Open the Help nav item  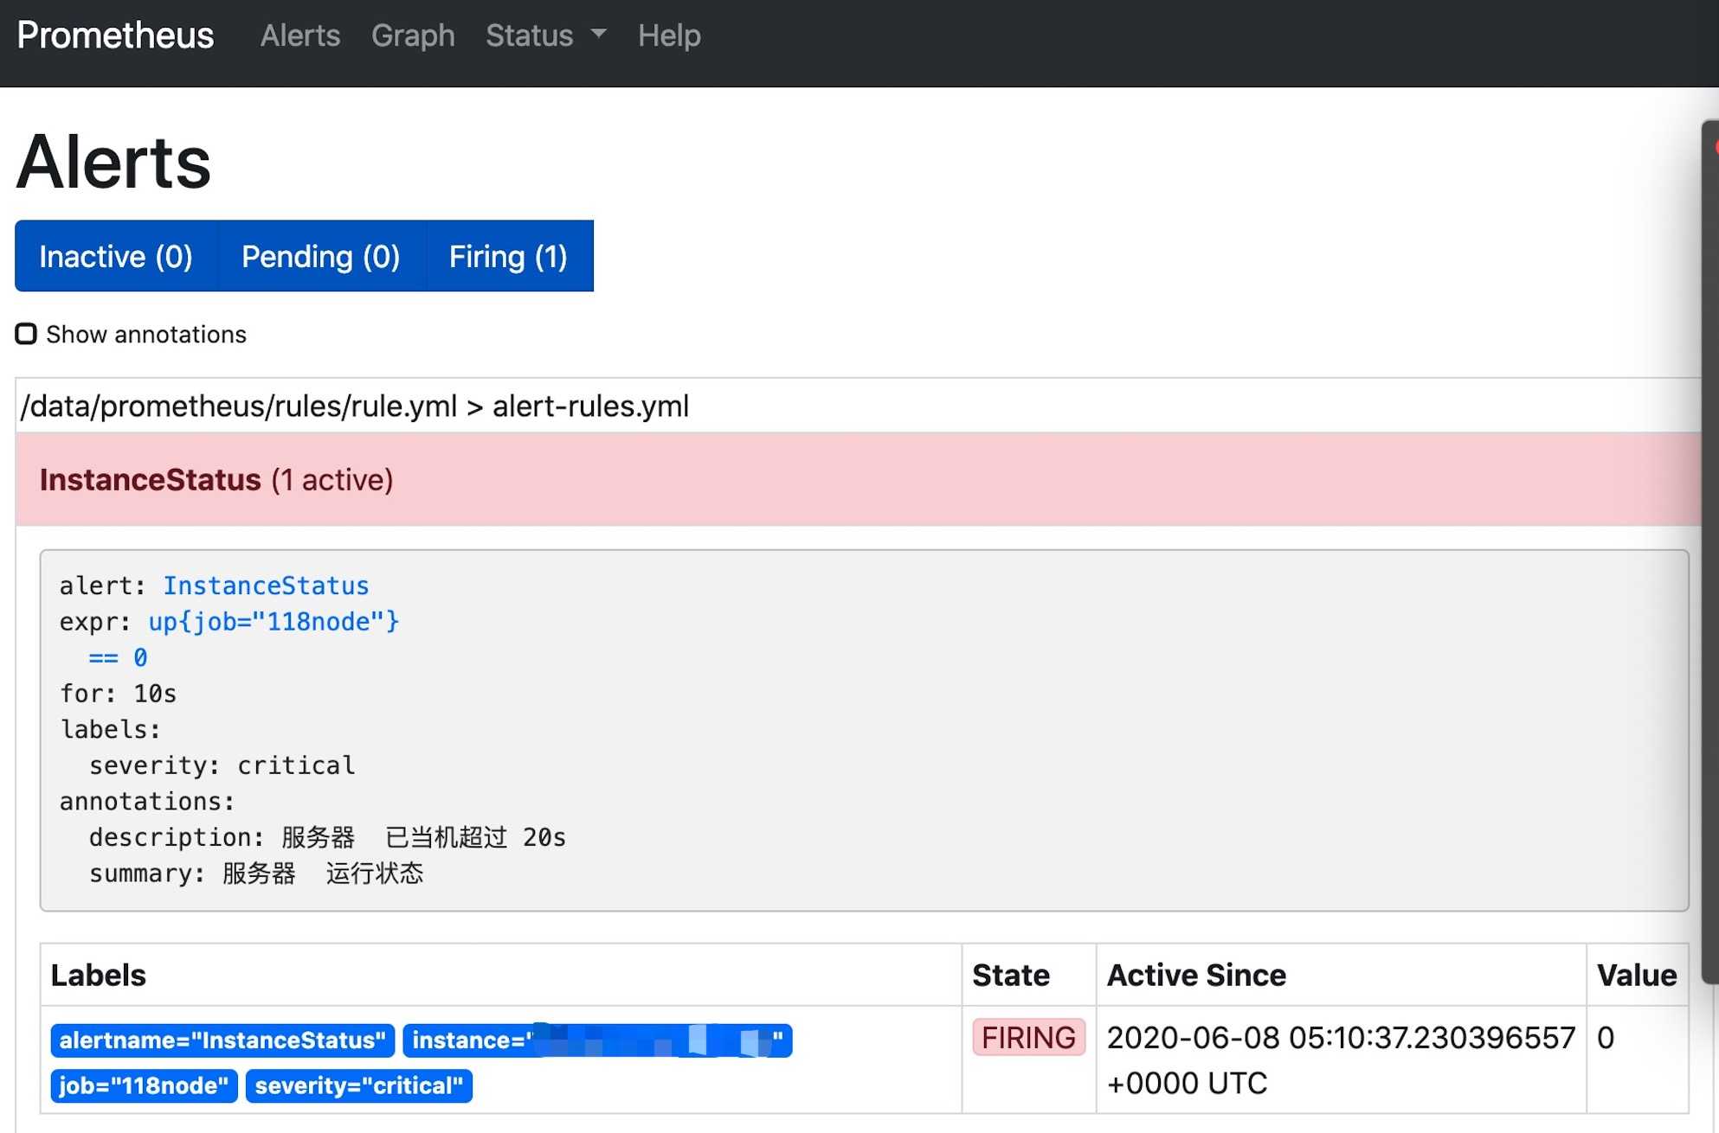point(669,35)
